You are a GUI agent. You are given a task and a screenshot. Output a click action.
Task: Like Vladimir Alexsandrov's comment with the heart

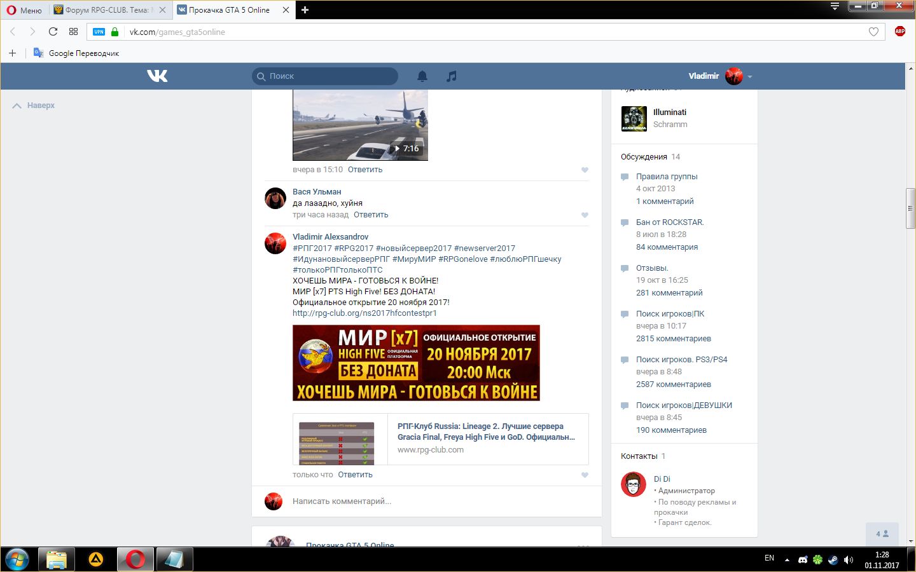pyautogui.click(x=585, y=475)
